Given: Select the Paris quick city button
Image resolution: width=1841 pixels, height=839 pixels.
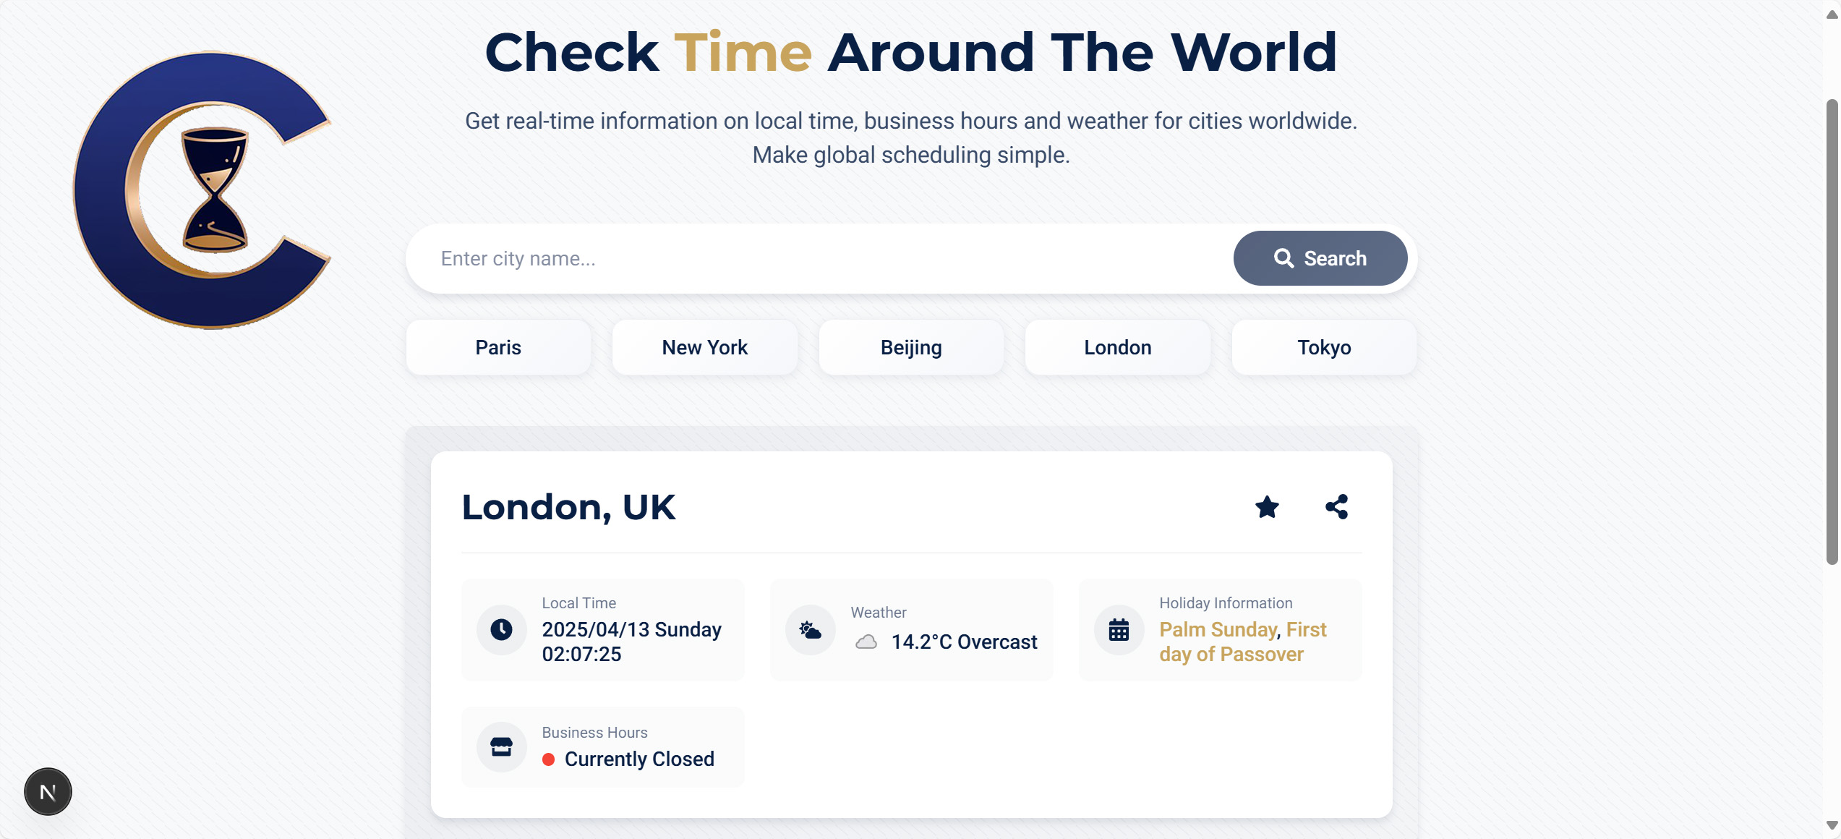Looking at the screenshot, I should 498,347.
